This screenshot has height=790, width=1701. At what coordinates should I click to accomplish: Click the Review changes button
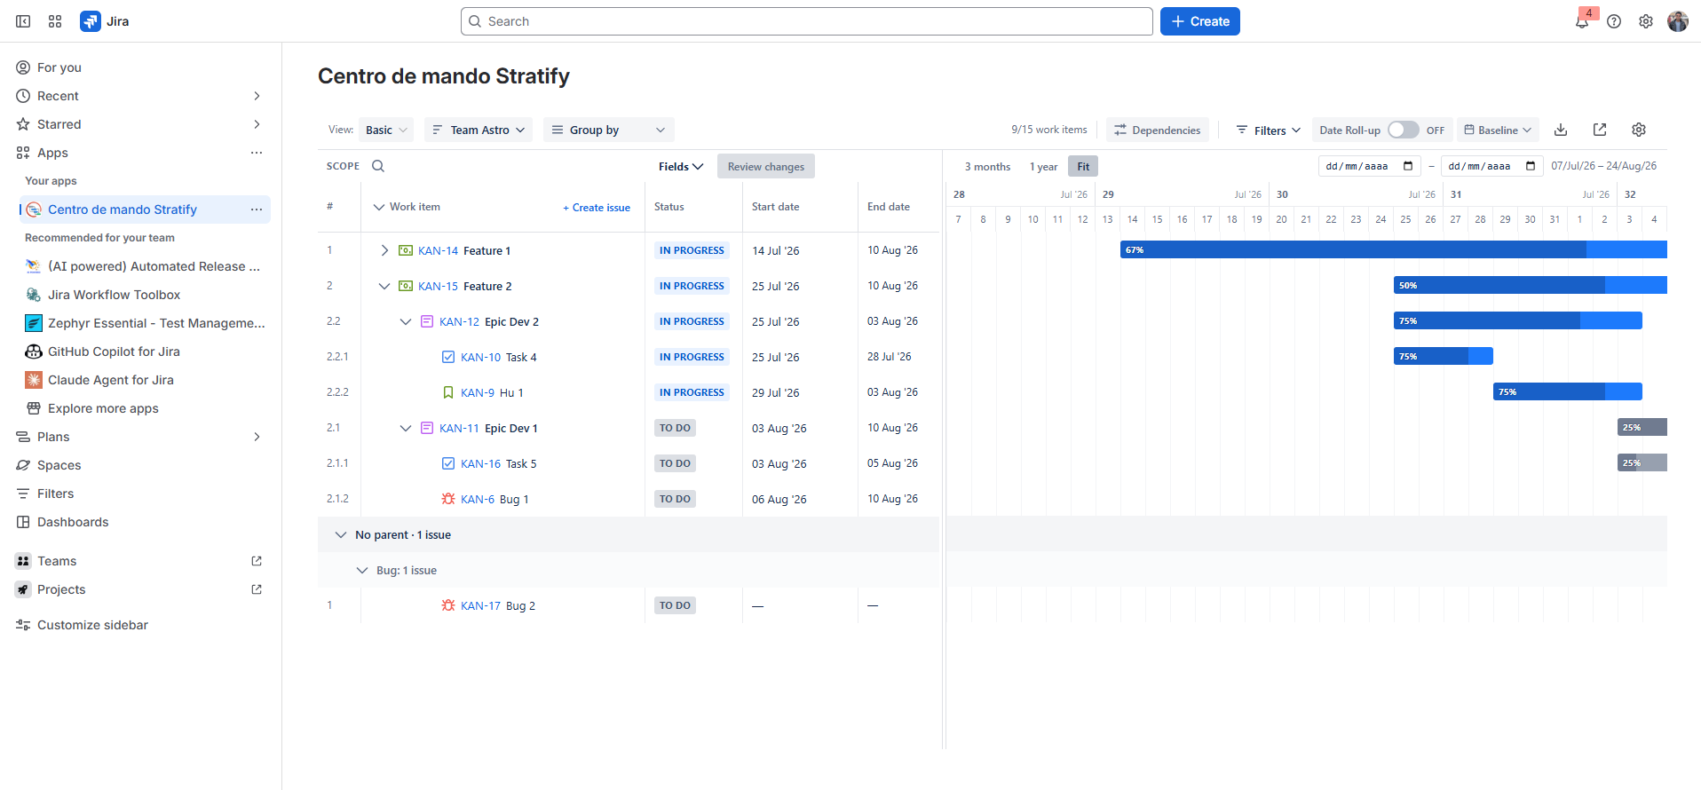click(x=766, y=166)
